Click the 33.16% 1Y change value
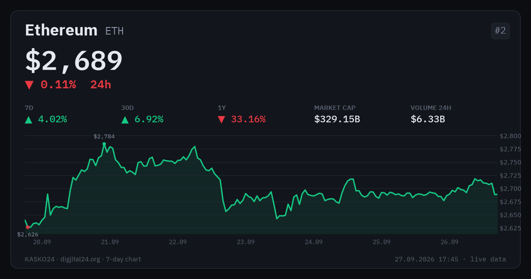The width and height of the screenshot is (531, 279). pyautogui.click(x=248, y=119)
